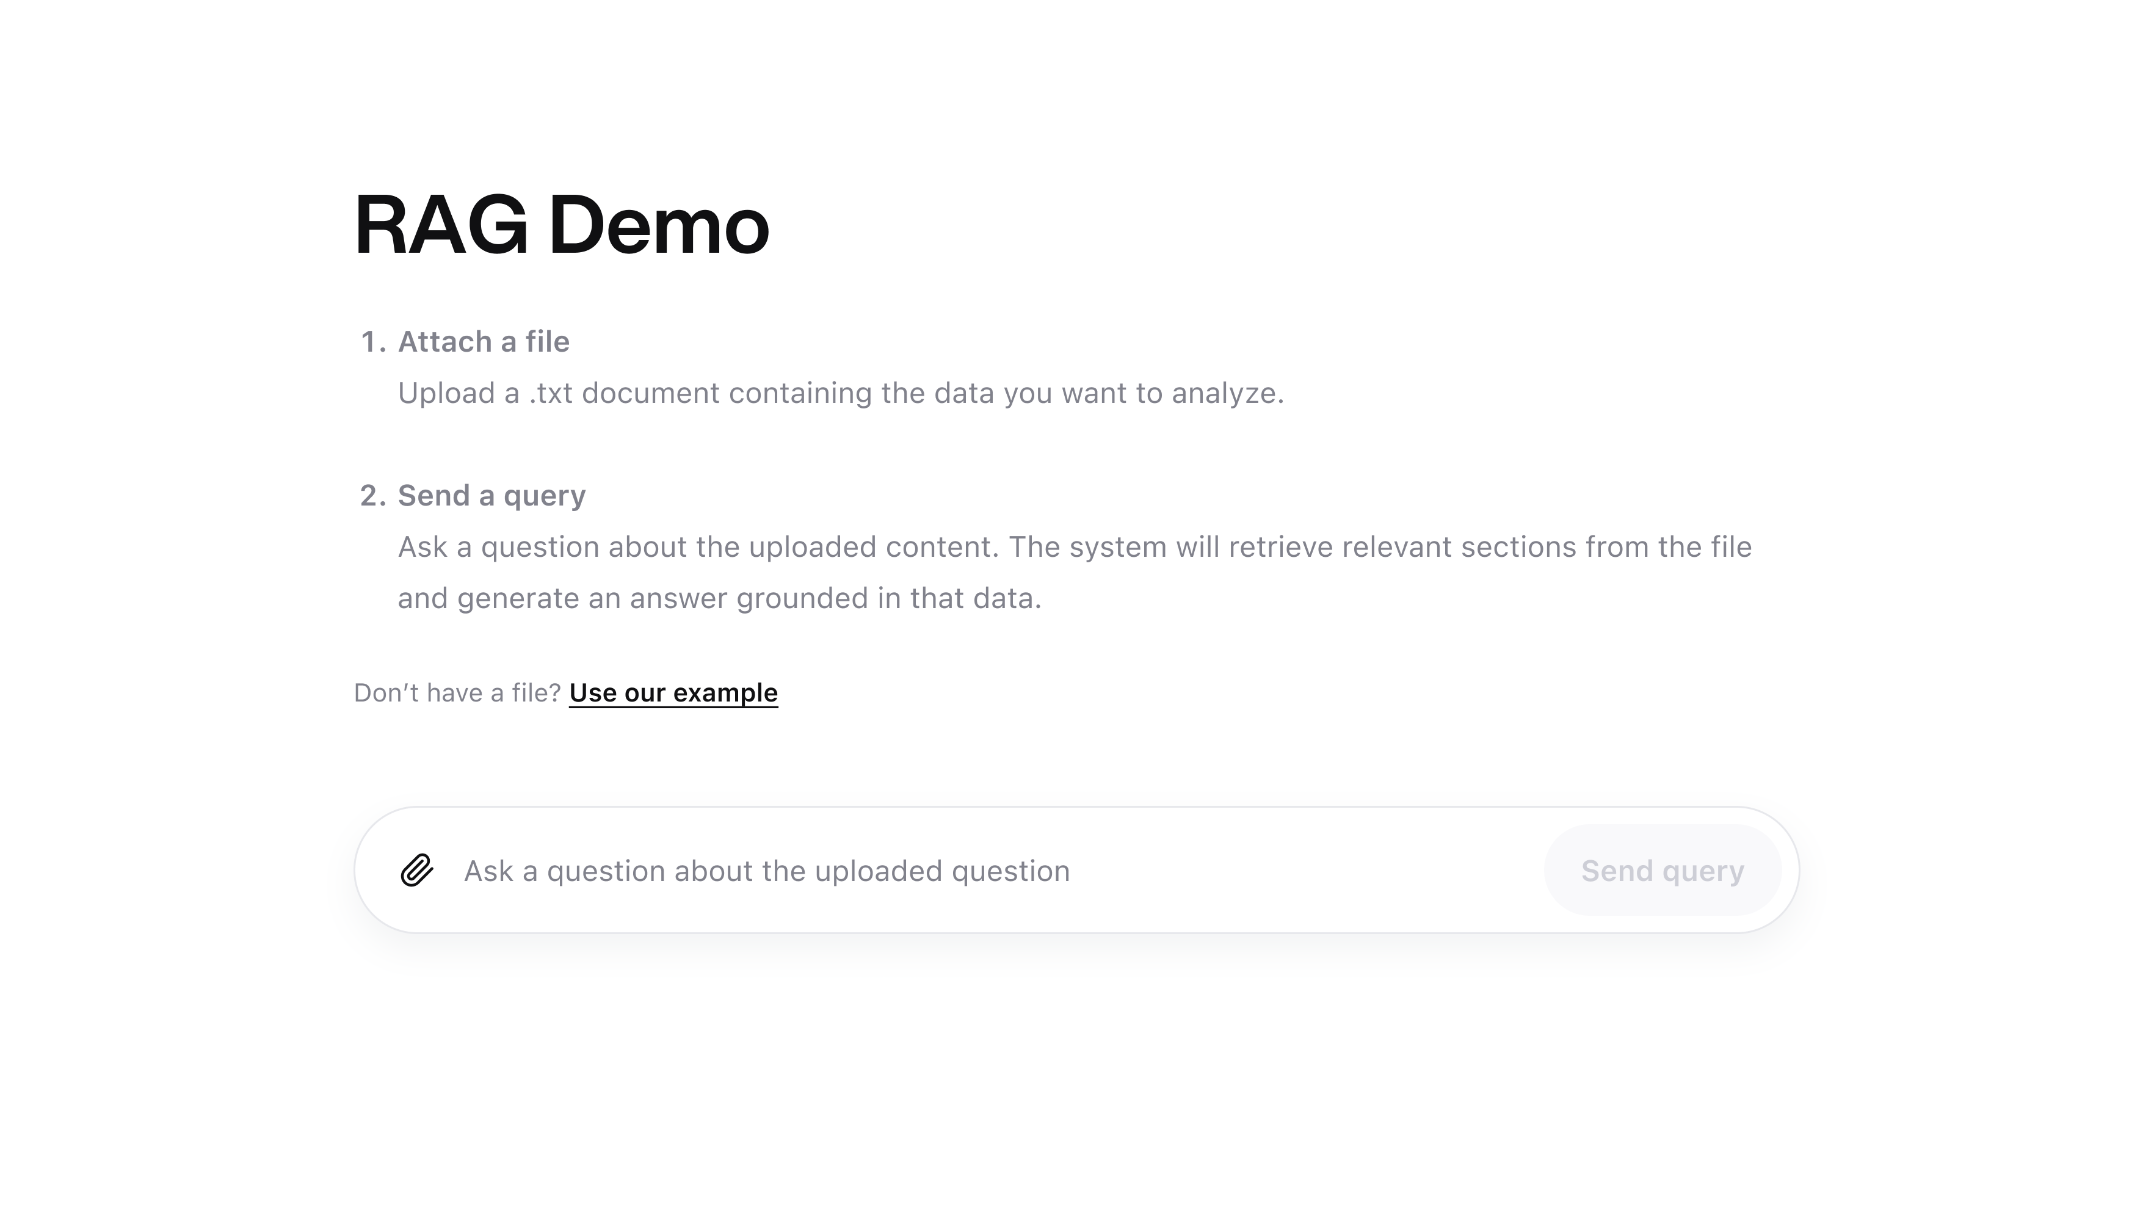Open the Use our example link

coord(673,693)
